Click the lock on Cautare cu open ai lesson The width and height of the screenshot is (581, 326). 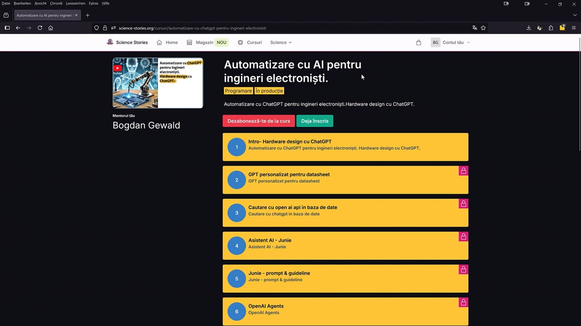463,204
